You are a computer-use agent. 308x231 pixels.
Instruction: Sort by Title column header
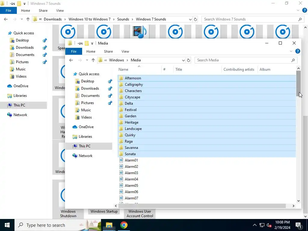click(x=197, y=69)
